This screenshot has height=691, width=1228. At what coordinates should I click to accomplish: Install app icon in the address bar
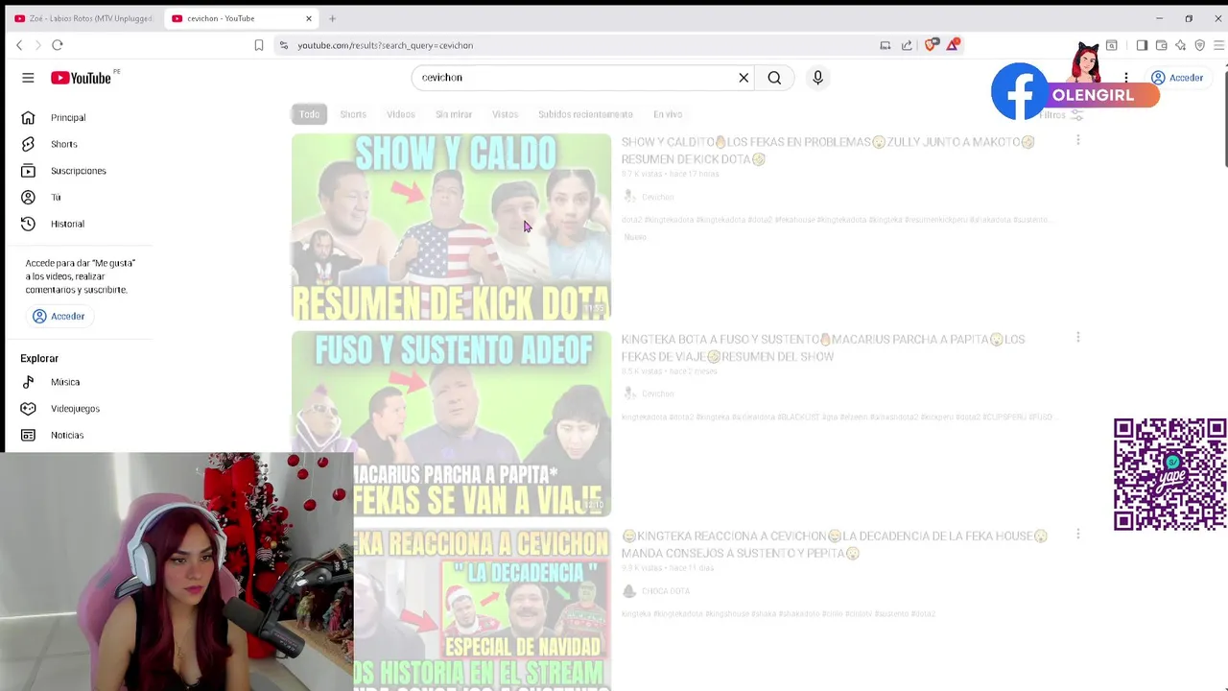886,45
